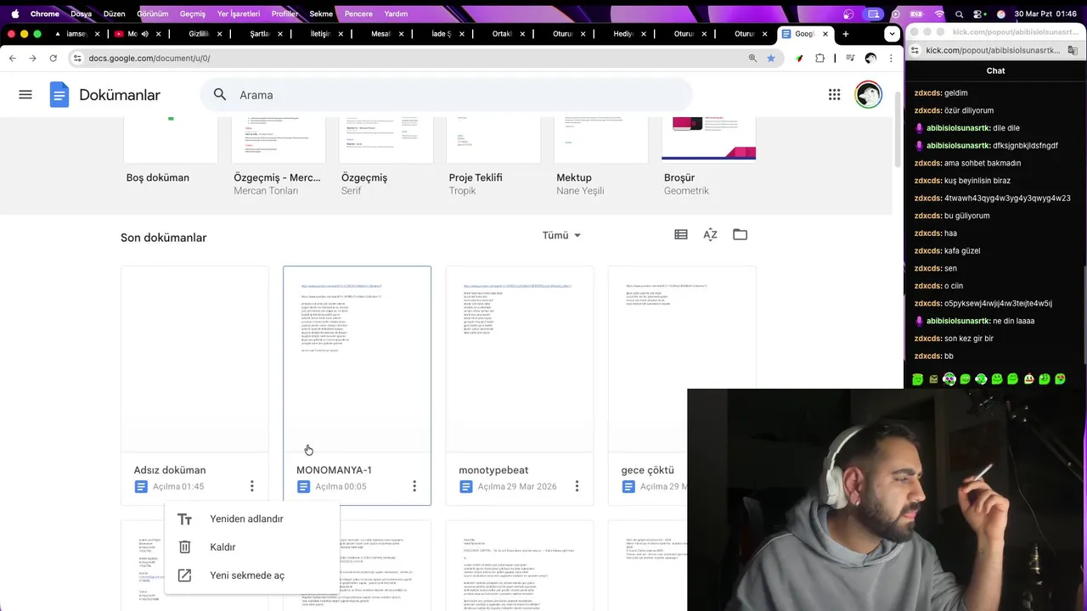Reload the page
Image resolution: width=1087 pixels, height=611 pixels.
(53, 59)
